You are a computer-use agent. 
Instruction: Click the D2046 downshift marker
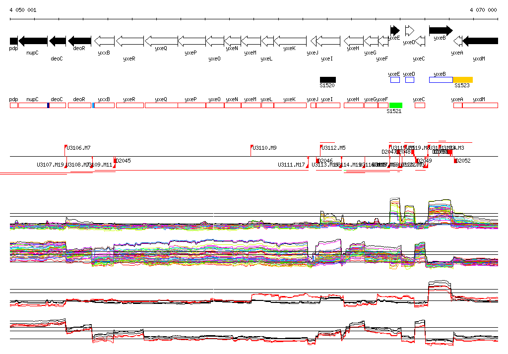pos(317,161)
